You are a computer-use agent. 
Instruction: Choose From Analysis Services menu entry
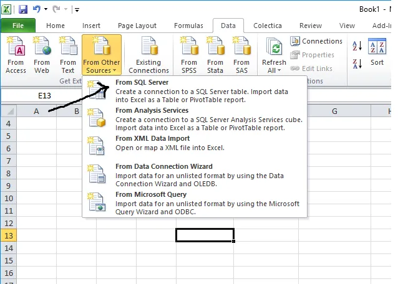tap(195, 119)
